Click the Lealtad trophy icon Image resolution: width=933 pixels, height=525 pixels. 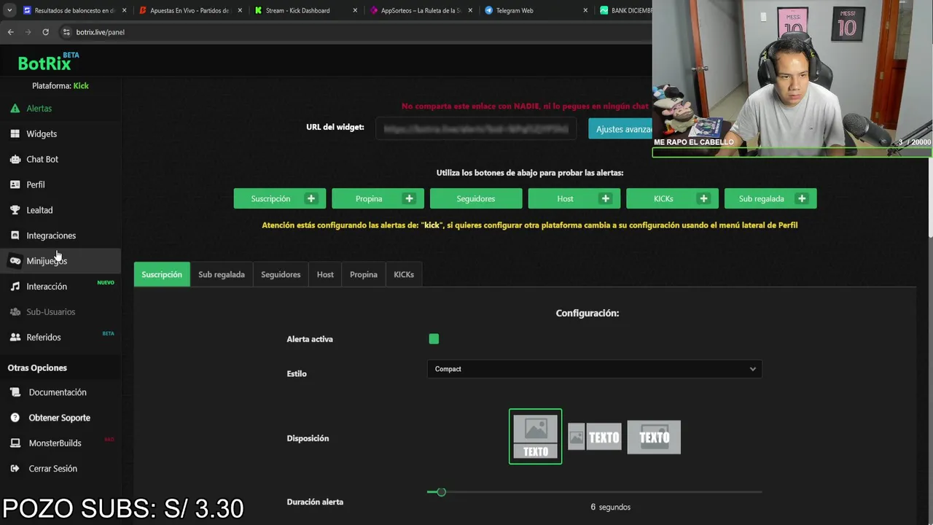point(15,210)
